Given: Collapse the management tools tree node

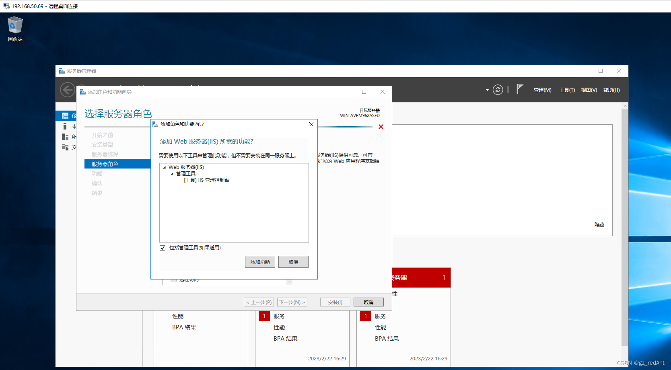Looking at the screenshot, I should 172,174.
